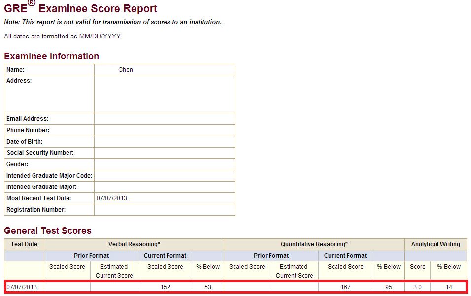
Task: Select the Verbal scaled score 152
Action: [165, 287]
